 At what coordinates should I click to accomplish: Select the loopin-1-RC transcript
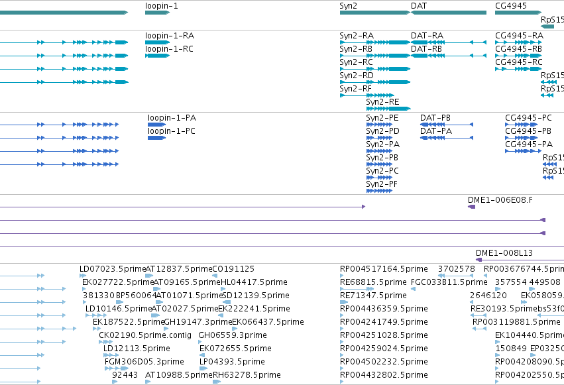157,56
